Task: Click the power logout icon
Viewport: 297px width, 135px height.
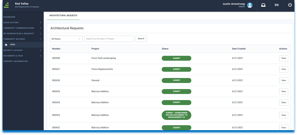Action: tap(290, 5)
